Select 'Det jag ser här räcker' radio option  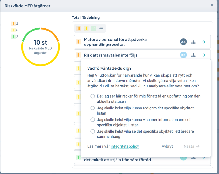click(93, 96)
